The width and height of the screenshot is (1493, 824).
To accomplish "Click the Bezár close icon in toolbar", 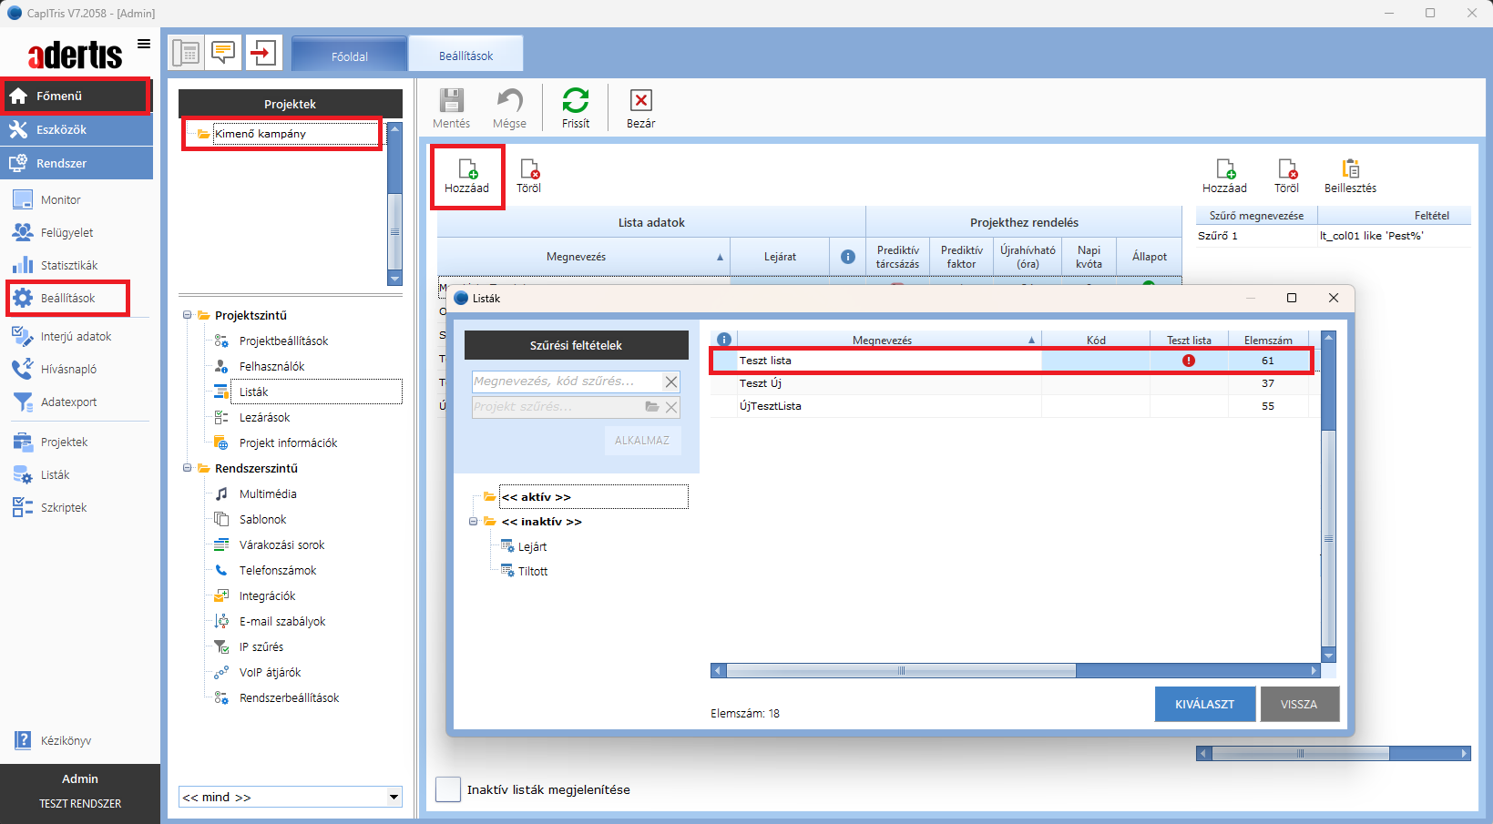I will coord(640,101).
